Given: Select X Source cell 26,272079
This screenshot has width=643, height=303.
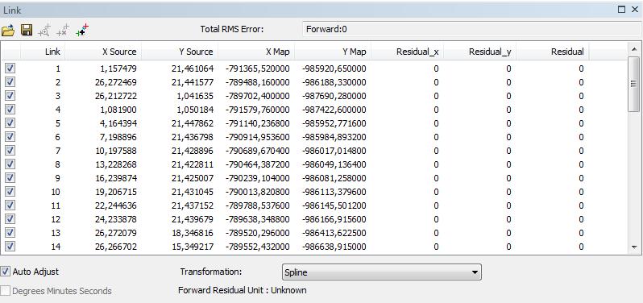Looking at the screenshot, I should (116, 233).
